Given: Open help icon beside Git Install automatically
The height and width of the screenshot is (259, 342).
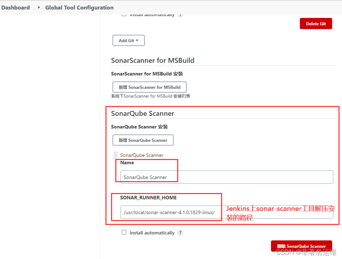Looking at the screenshot, I should coord(180,15).
